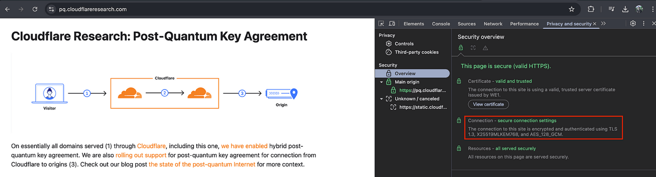656x177 pixels.
Task: Click "This page is secure (valid HTTPS)." text
Action: click(506, 66)
